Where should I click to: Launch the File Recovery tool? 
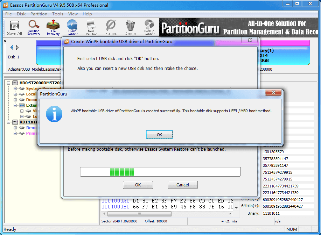(x=53, y=28)
